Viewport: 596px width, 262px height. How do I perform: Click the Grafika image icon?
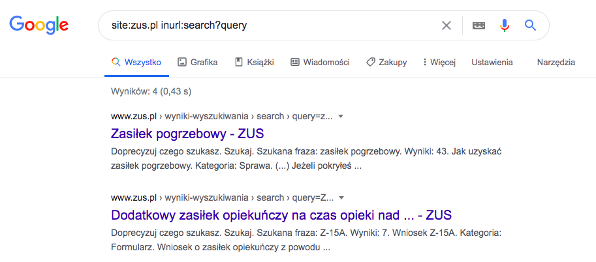click(x=182, y=63)
